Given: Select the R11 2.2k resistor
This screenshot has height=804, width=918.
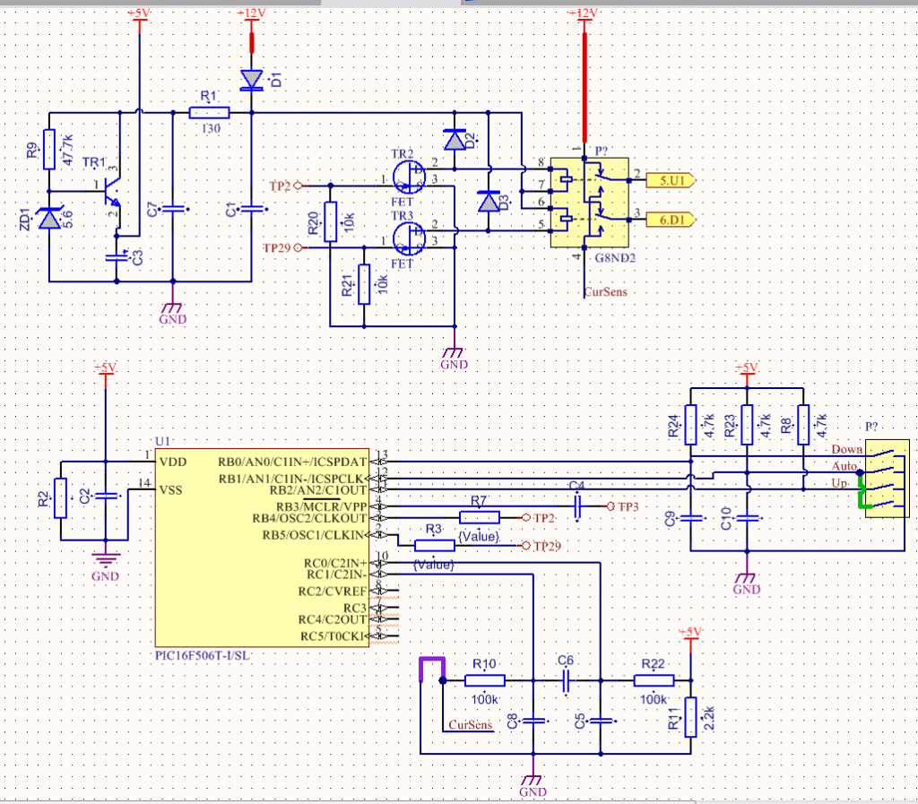Looking at the screenshot, I should [x=690, y=717].
